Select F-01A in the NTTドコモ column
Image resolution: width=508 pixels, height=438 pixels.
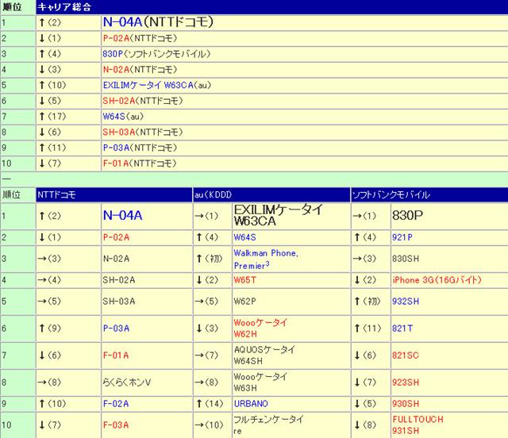(x=116, y=355)
